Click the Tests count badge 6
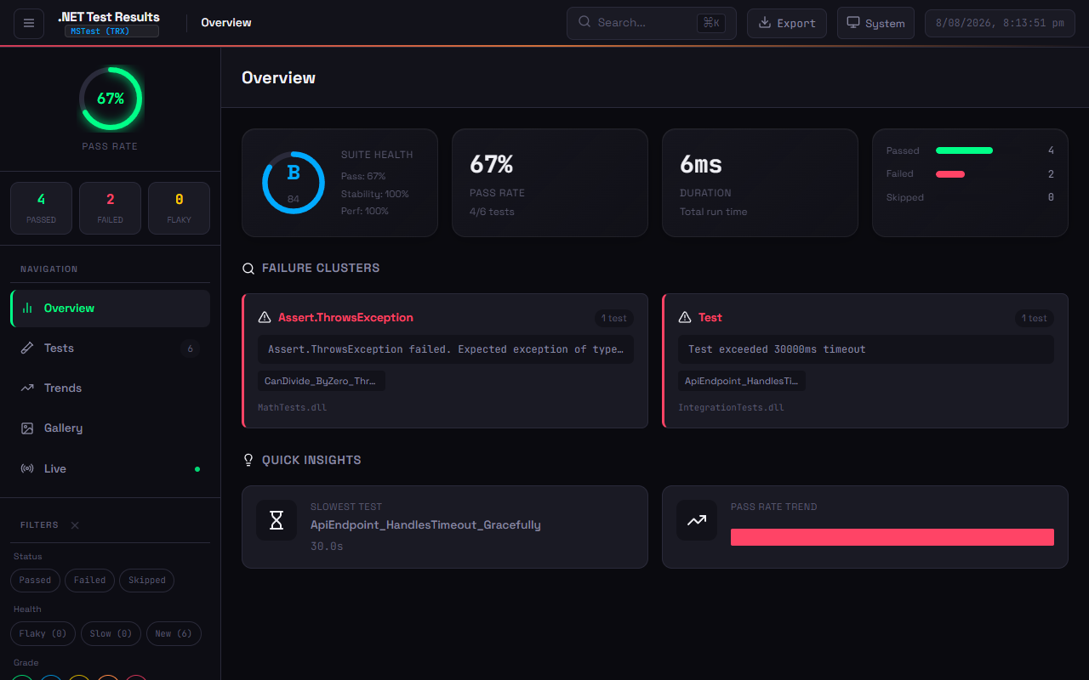 click(190, 348)
